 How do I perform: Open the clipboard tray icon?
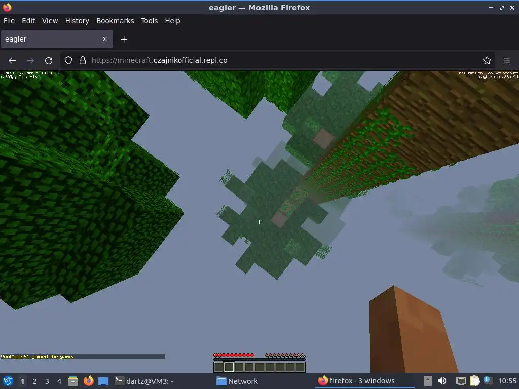click(474, 381)
